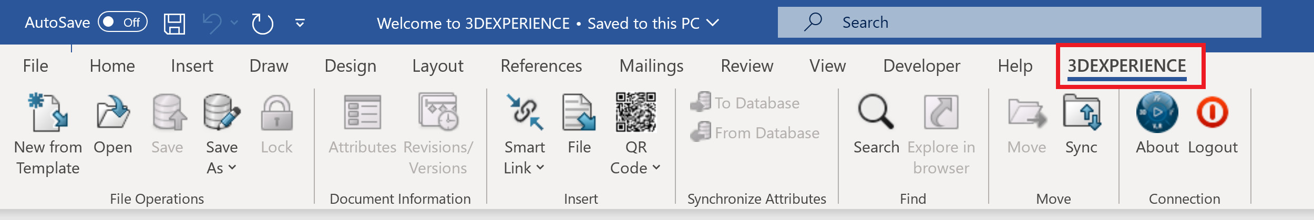Open the File menu tab
This screenshot has height=220, width=1314.
click(x=35, y=66)
